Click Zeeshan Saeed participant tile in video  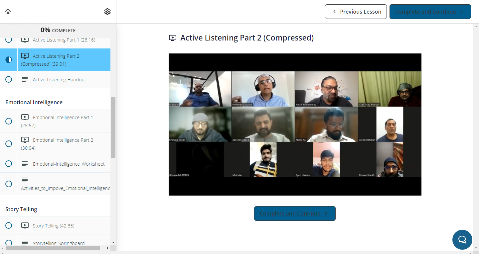263,124
